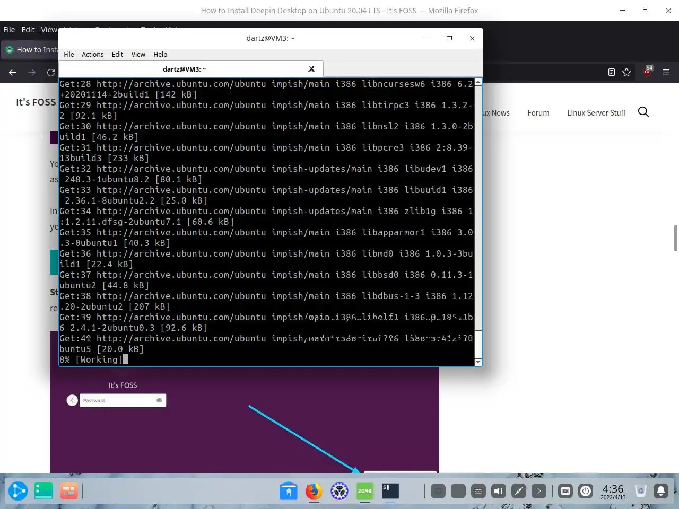
Task: Select the dartz@VM3 terminal tab
Action: click(x=184, y=69)
